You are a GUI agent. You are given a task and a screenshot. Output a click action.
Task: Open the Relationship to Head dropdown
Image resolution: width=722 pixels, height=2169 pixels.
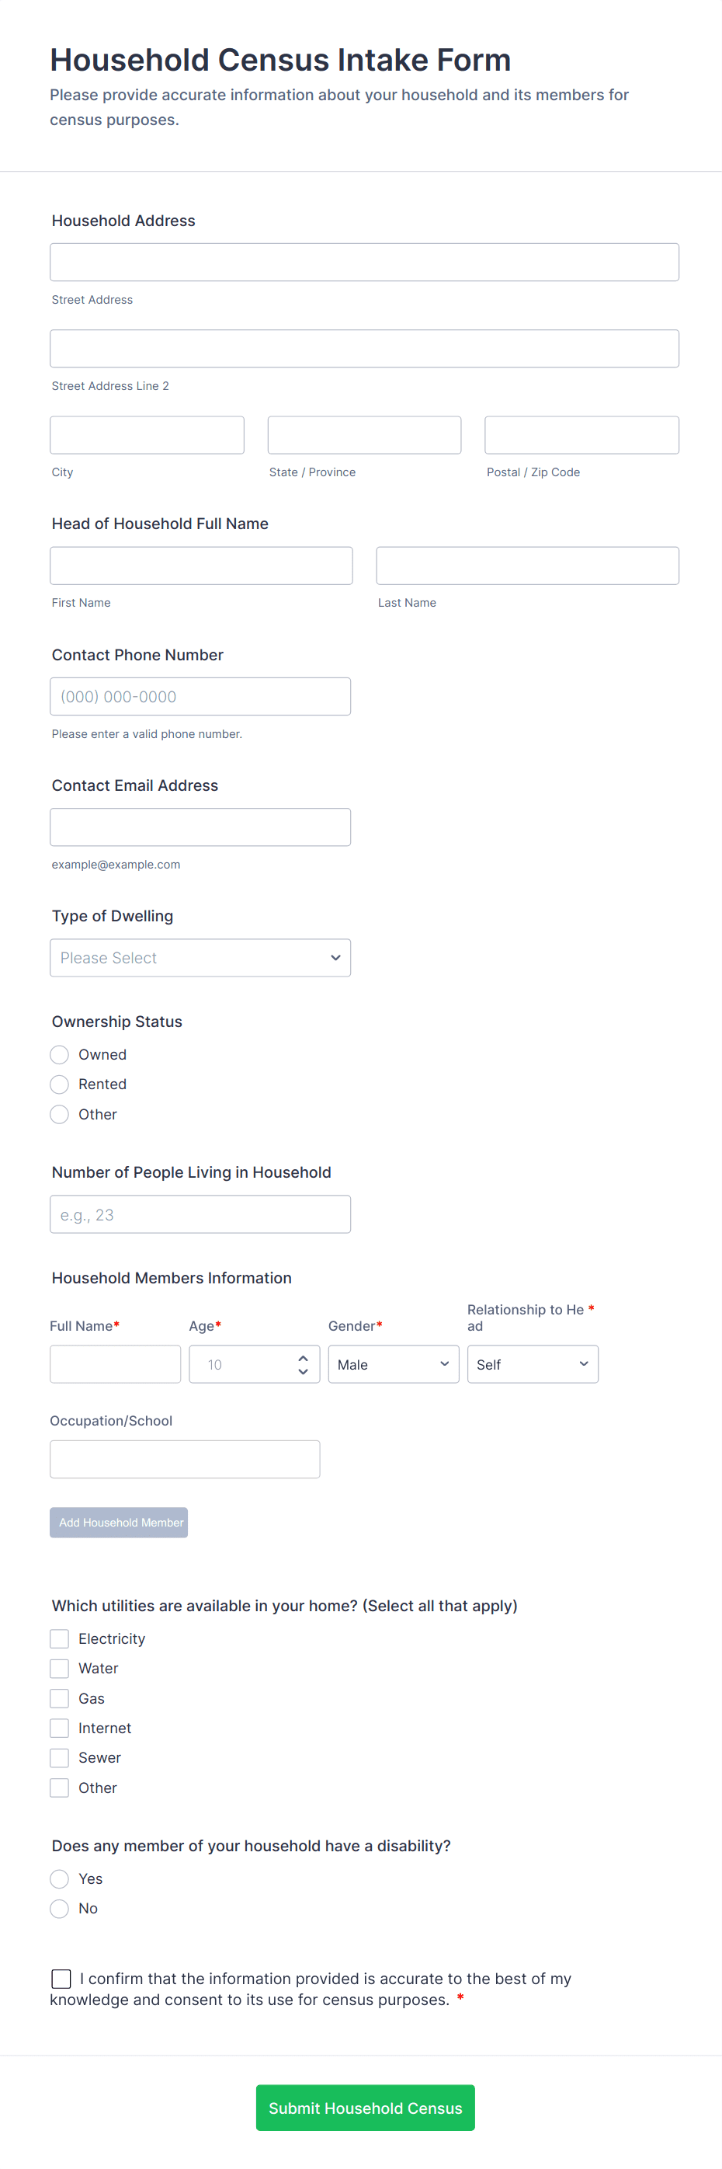[x=532, y=1364]
